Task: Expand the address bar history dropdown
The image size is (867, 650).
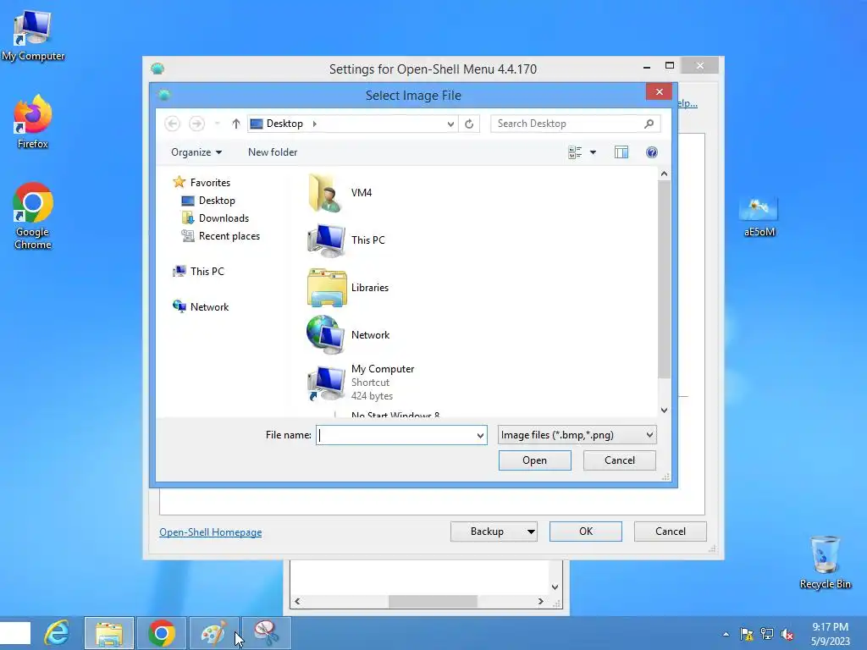Action: [x=450, y=124]
